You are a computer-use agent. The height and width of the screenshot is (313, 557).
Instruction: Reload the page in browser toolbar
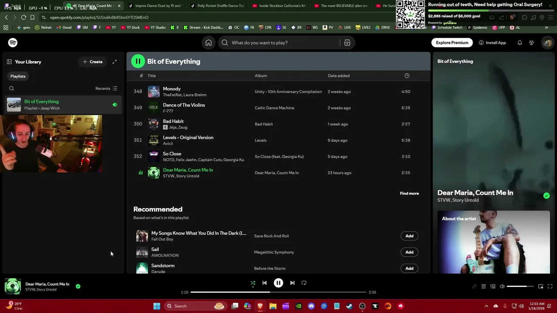coord(23,17)
